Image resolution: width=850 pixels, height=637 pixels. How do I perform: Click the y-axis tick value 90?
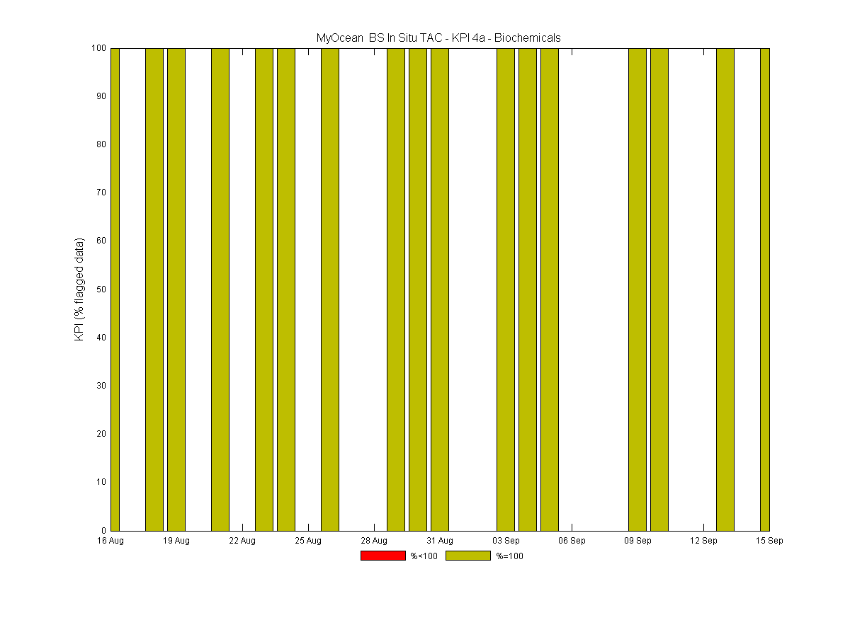tap(101, 96)
